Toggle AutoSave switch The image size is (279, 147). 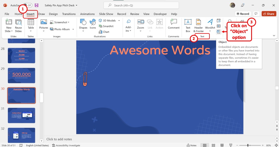coord(28,5)
